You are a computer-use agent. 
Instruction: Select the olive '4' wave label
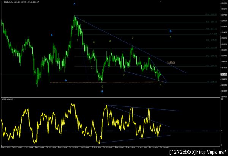pyautogui.click(x=93, y=42)
